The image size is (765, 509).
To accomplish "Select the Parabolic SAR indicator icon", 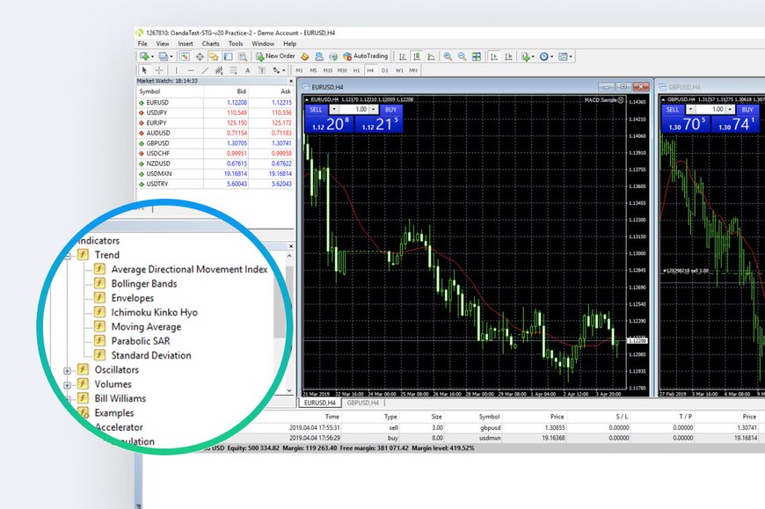I will 99,341.
